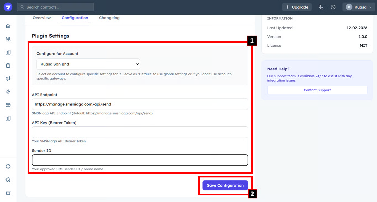Click the home icon in sidebar
Screen dimensions: 377x202
pos(8,26)
